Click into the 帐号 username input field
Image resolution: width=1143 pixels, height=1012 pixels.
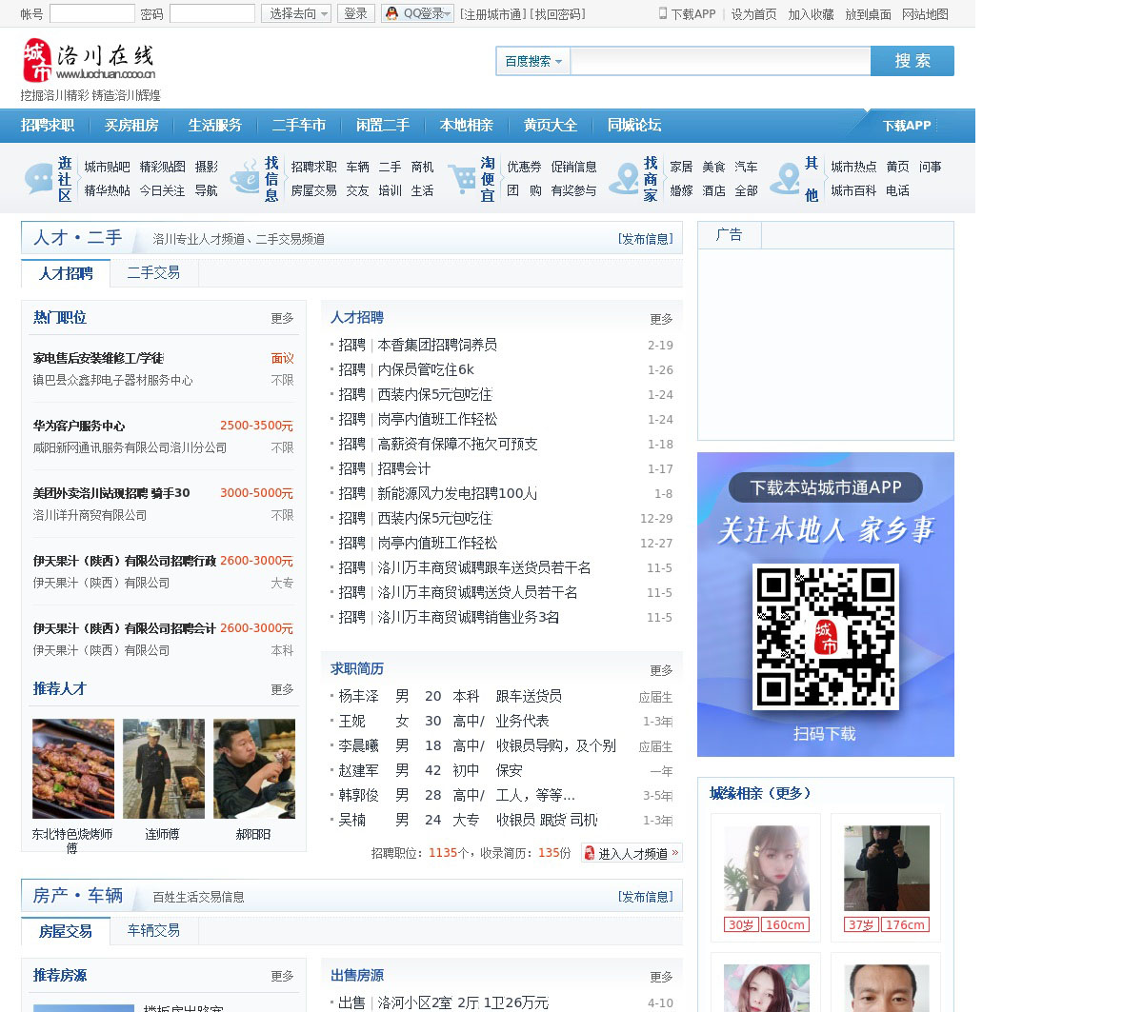point(92,13)
